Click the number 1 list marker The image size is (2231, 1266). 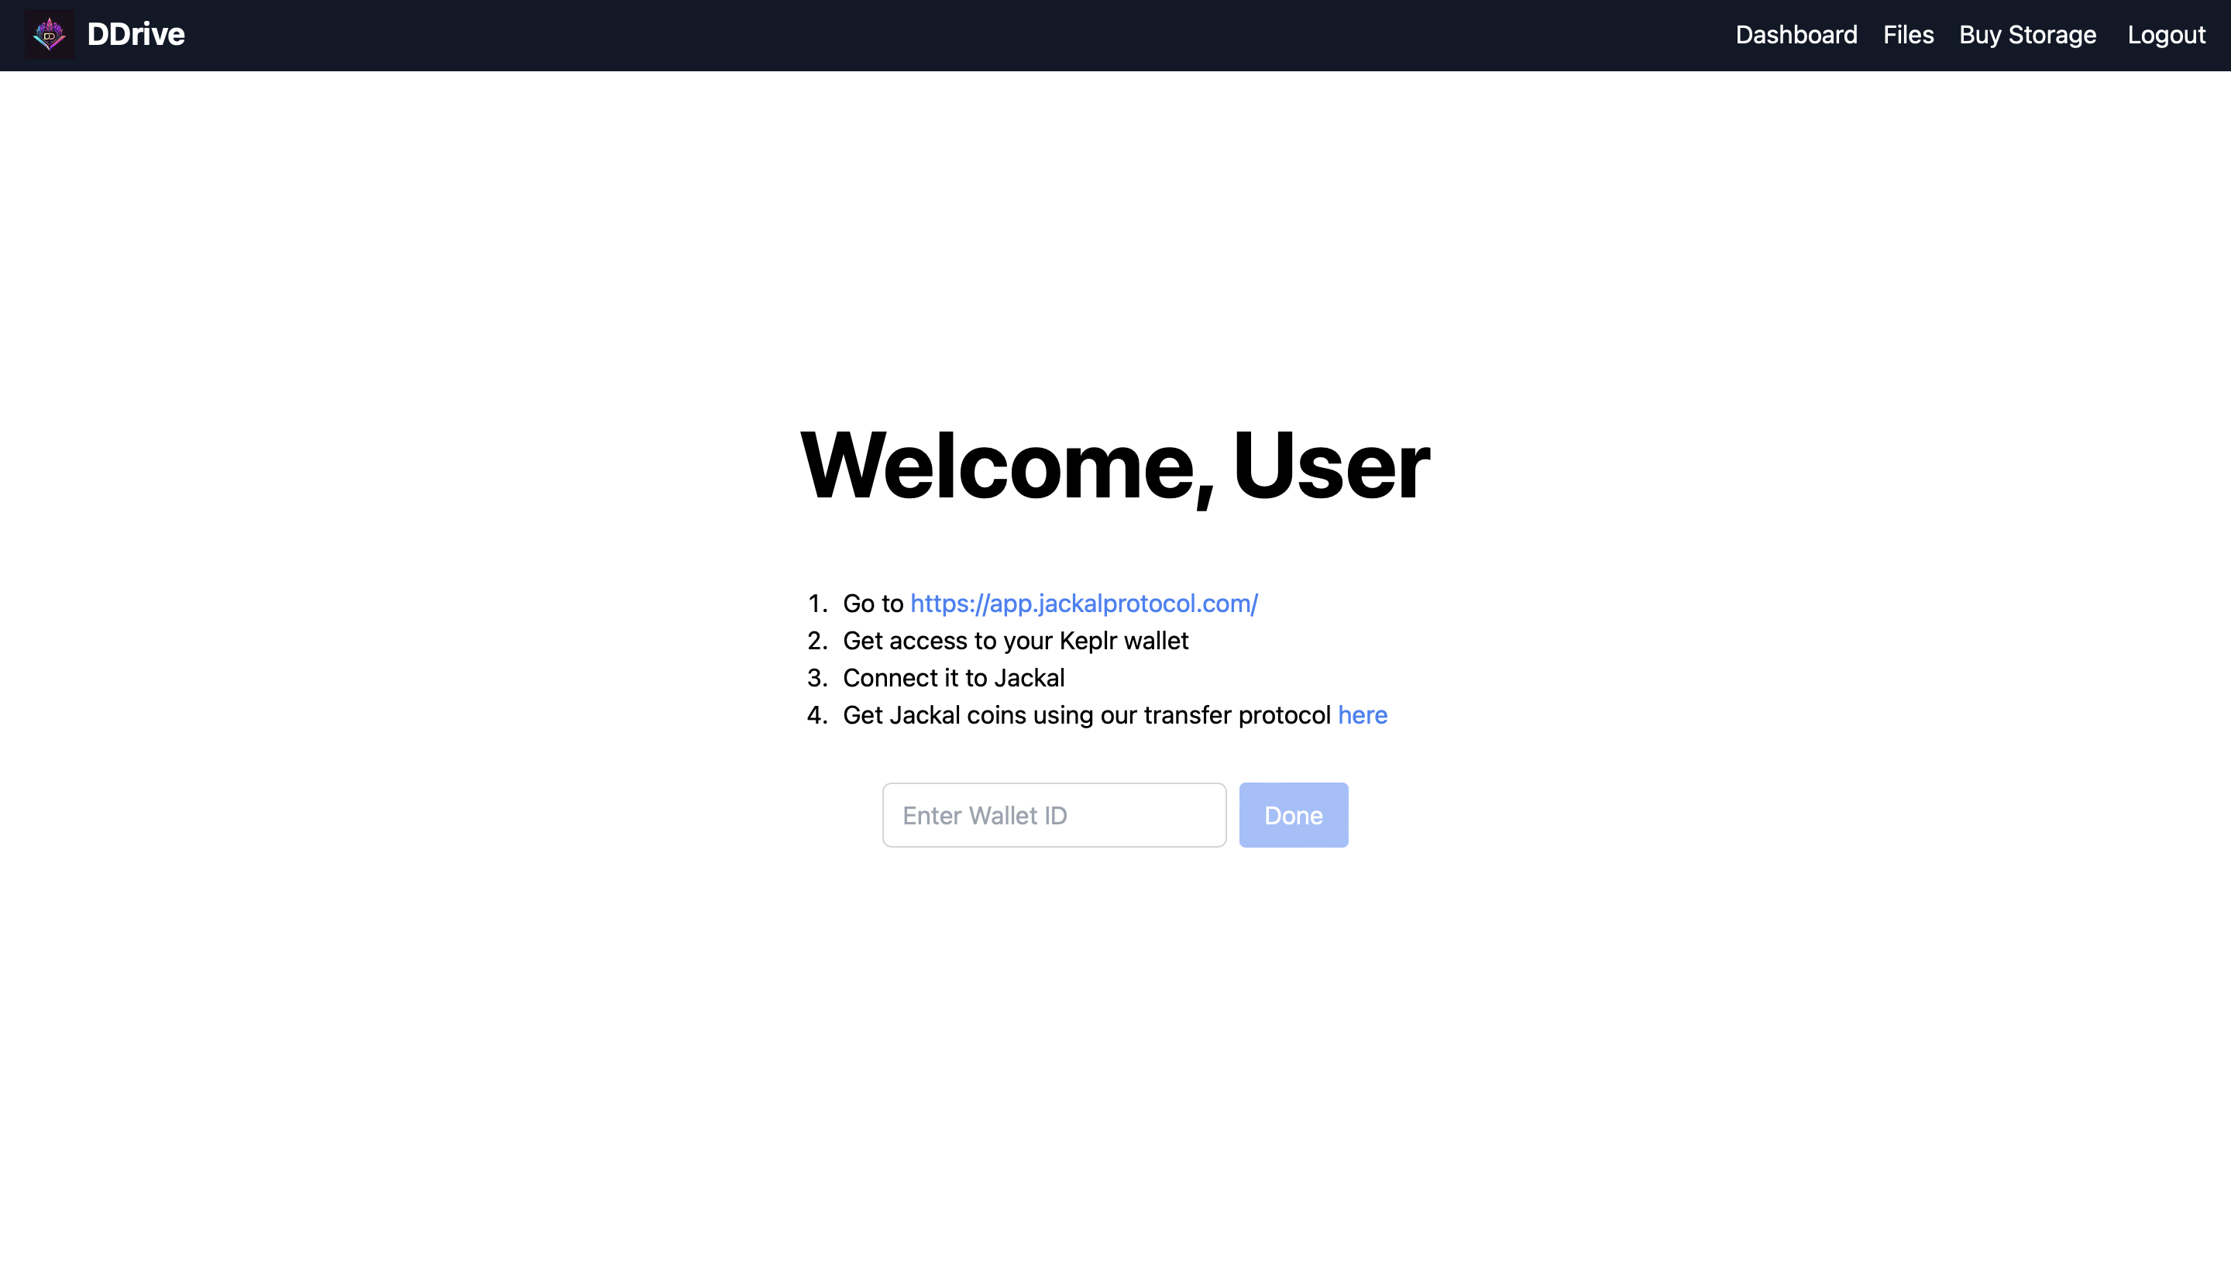click(815, 604)
